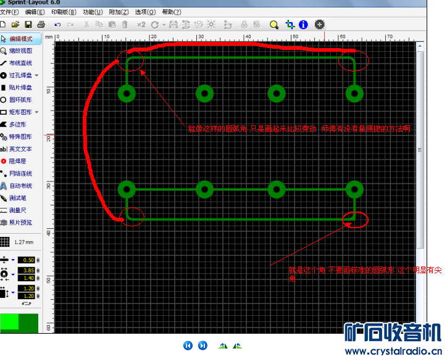
Task: Go to next image button
Action: click(203, 345)
